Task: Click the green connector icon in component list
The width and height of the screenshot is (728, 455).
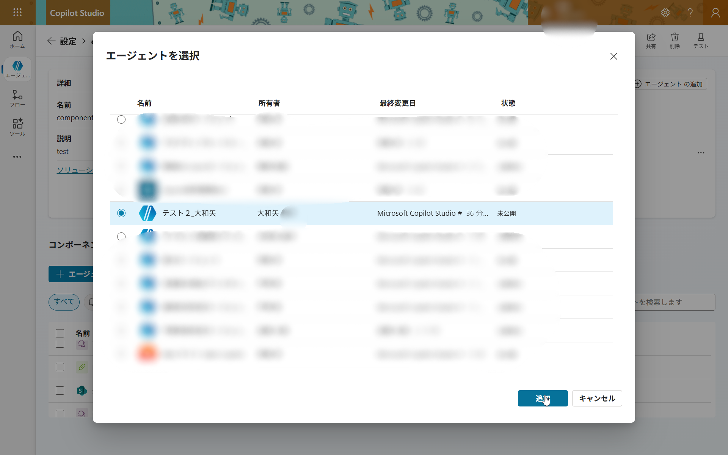Action: (82, 367)
